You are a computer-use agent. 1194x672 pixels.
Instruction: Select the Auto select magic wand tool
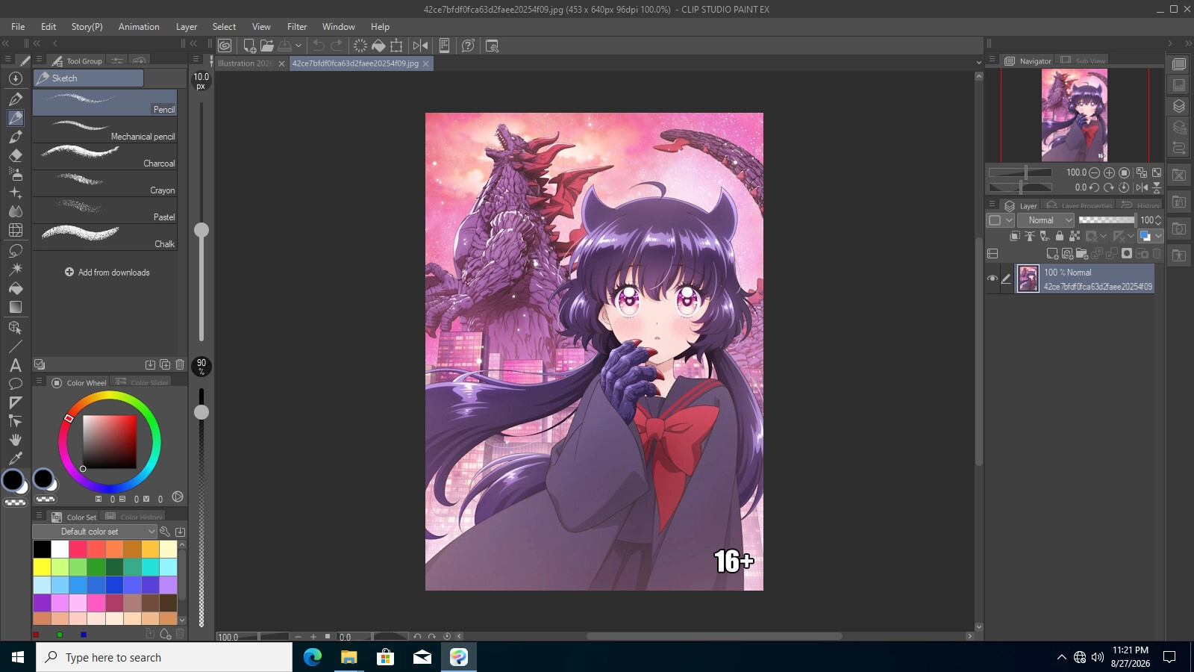15,269
